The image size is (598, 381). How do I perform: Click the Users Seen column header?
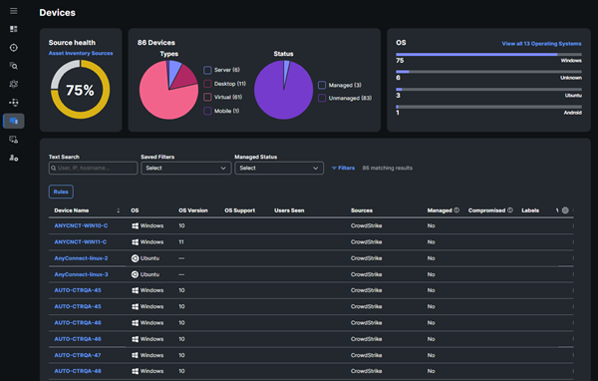(x=289, y=210)
